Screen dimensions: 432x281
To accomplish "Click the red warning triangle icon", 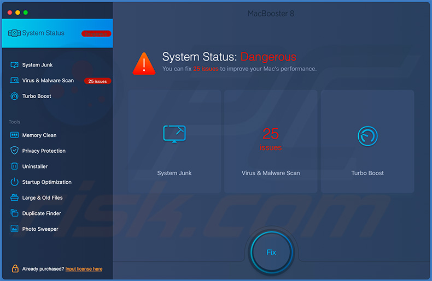I will (144, 63).
